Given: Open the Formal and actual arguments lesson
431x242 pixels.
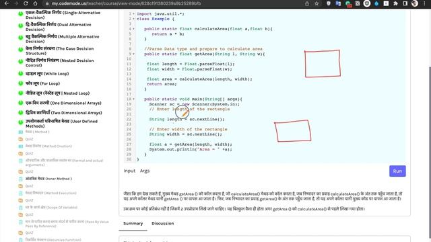Looking at the screenshot, I should pyautogui.click(x=64, y=163).
